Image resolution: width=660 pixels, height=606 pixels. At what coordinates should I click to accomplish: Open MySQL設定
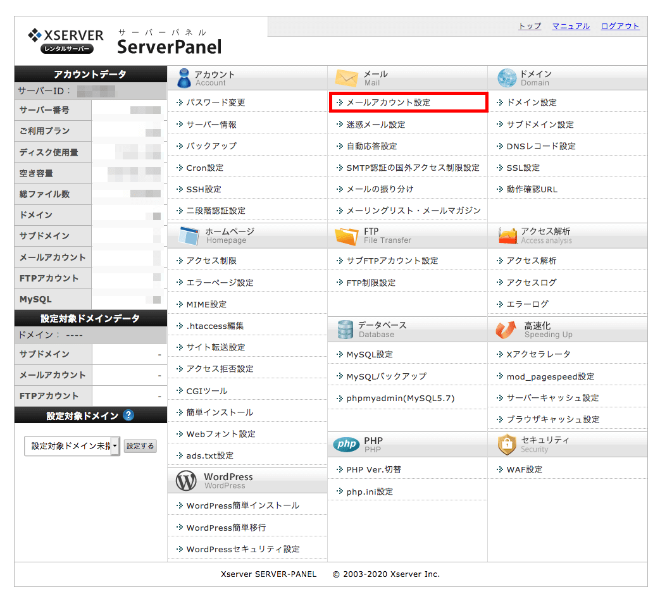tap(370, 354)
